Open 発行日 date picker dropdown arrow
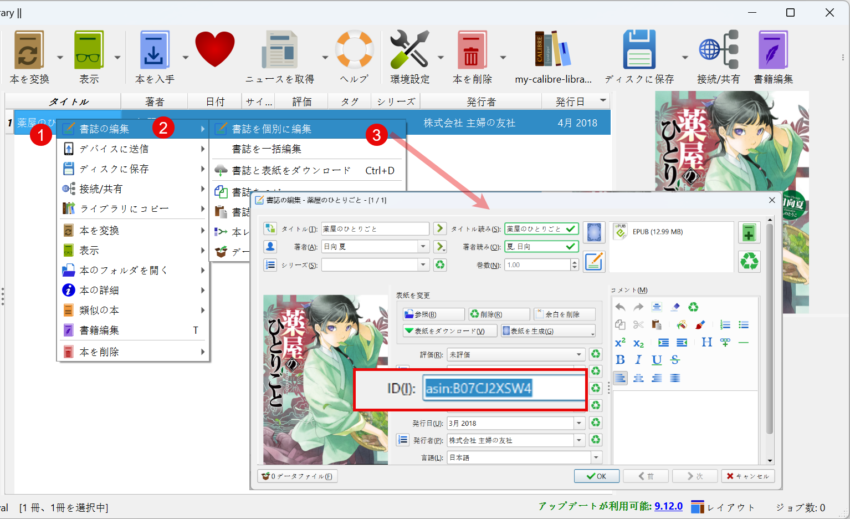This screenshot has height=519, width=850. coord(579,423)
